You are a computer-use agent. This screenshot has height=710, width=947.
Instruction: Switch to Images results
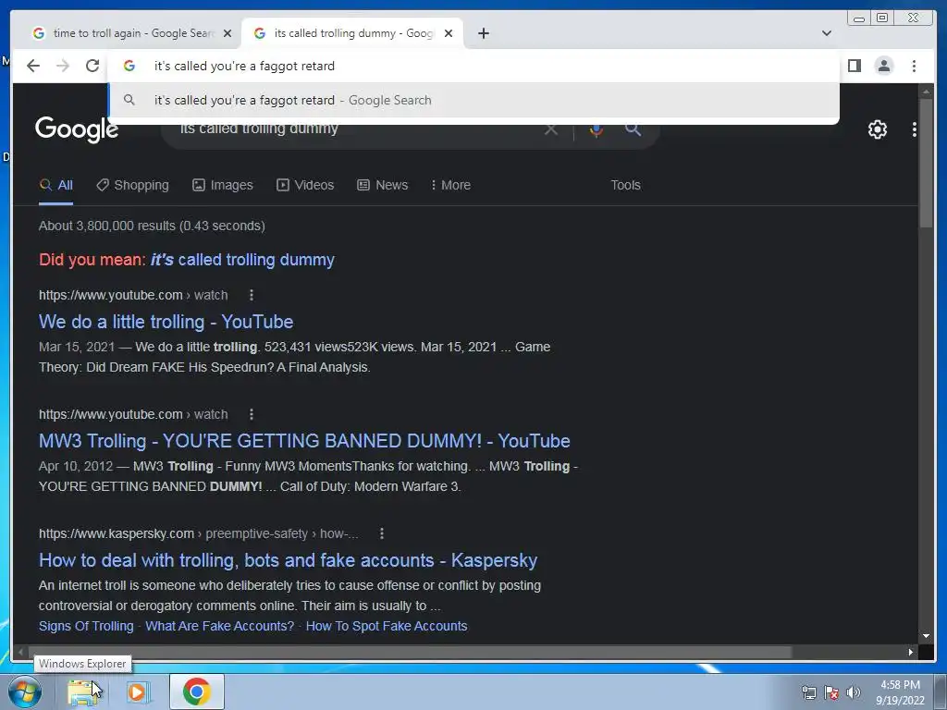(223, 185)
